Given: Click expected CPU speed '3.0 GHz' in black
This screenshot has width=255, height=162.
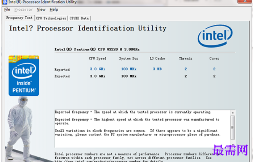Looking at the screenshot, I should coord(98,76).
